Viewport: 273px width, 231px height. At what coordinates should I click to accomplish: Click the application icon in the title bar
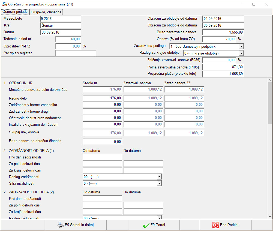[x=4, y=4]
